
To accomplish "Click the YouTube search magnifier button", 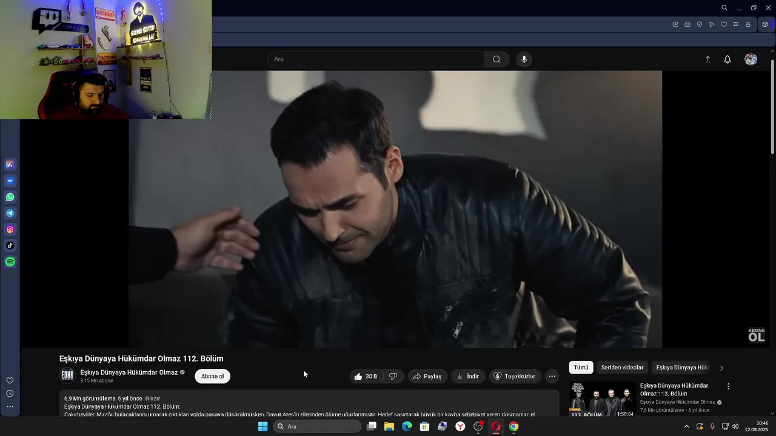I will (497, 59).
